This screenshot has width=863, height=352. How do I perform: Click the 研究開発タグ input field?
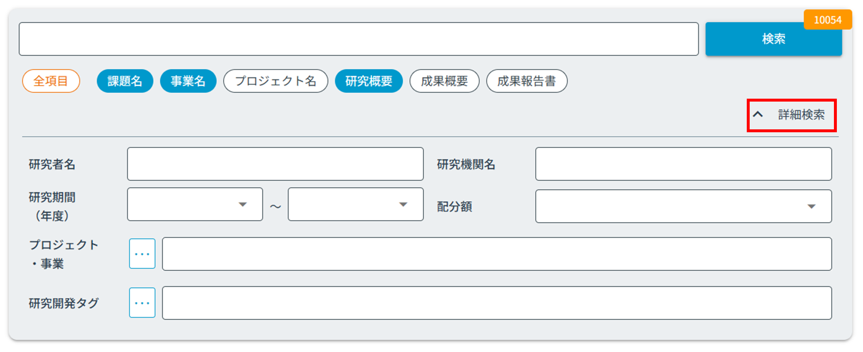496,303
